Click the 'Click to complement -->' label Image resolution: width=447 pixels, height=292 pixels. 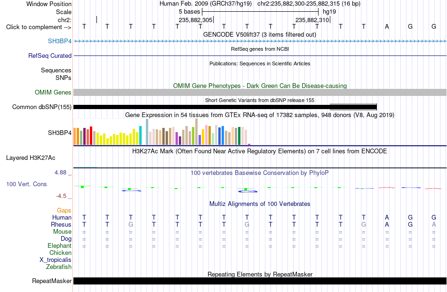pos(39,27)
